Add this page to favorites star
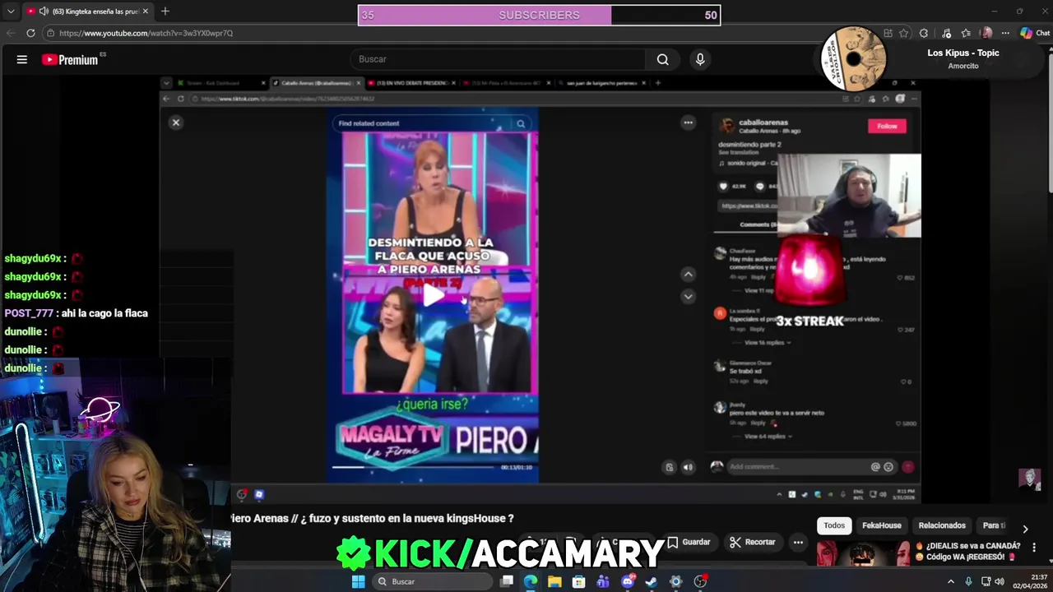 coord(904,33)
